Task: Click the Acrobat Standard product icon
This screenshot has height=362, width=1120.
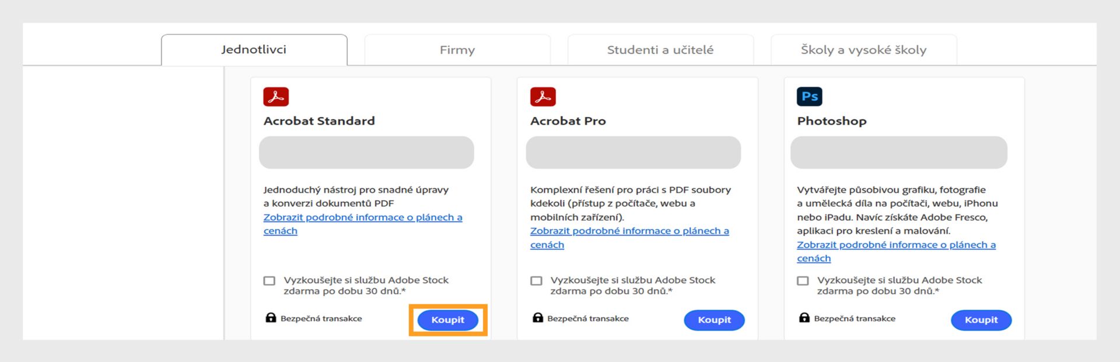Action: coord(276,97)
